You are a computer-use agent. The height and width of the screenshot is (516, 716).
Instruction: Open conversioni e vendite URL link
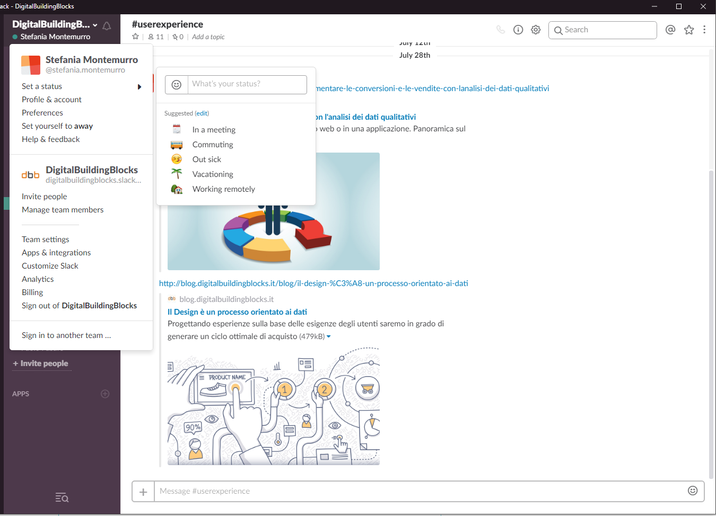click(432, 88)
